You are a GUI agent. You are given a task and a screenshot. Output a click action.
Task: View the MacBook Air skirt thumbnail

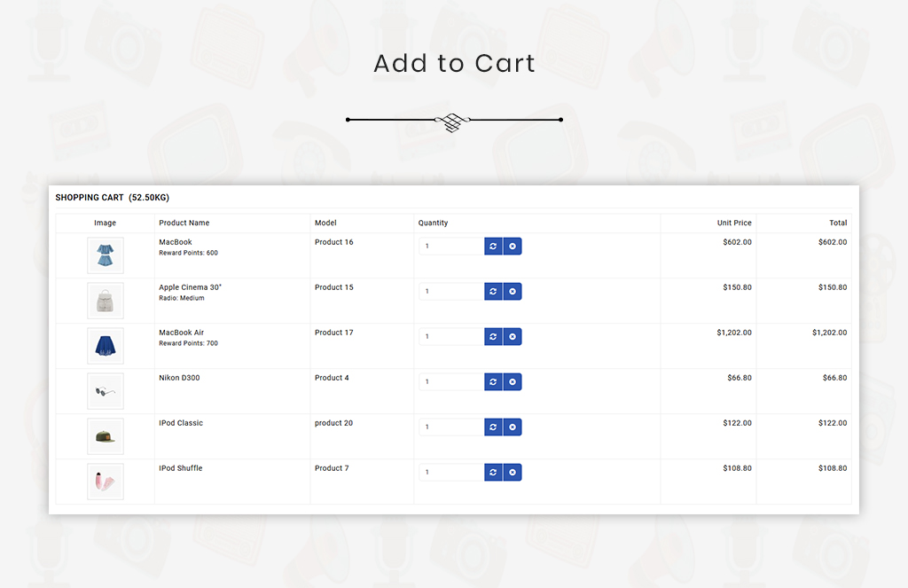tap(106, 346)
